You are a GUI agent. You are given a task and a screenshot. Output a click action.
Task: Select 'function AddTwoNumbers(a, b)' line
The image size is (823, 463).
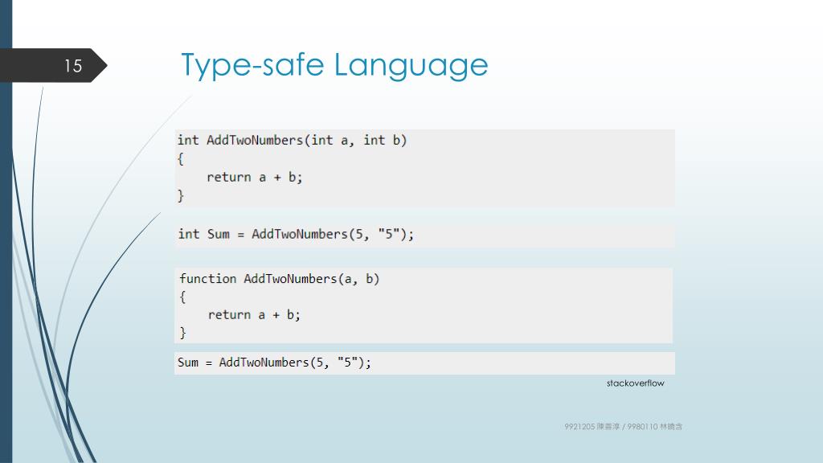[279, 279]
